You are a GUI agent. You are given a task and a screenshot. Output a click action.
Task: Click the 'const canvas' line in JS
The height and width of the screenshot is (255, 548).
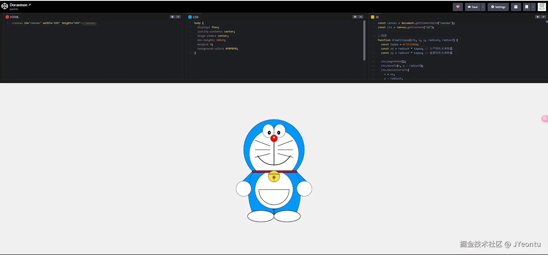tap(416, 23)
